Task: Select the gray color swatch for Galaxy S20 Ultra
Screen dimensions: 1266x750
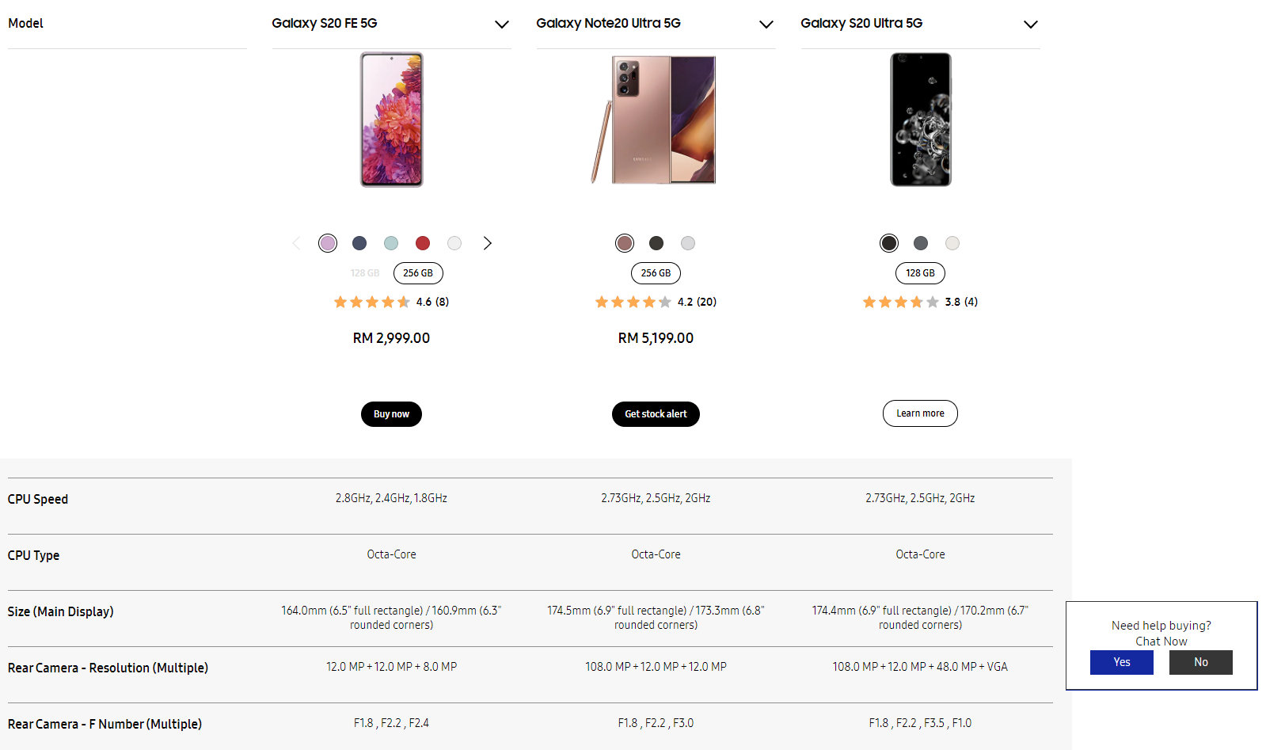Action: [x=920, y=243]
